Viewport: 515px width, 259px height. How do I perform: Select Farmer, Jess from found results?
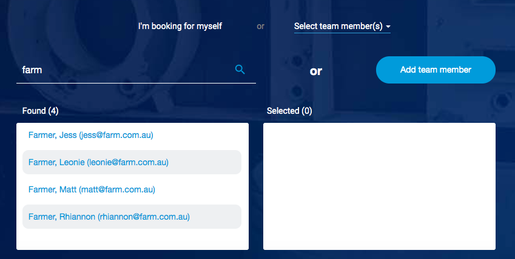point(52,135)
